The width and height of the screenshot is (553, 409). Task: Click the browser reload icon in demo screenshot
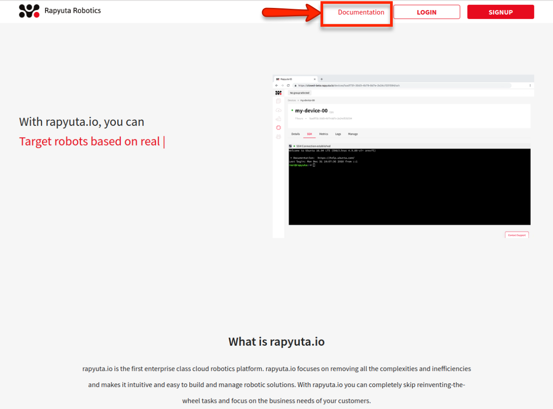[x=288, y=85]
